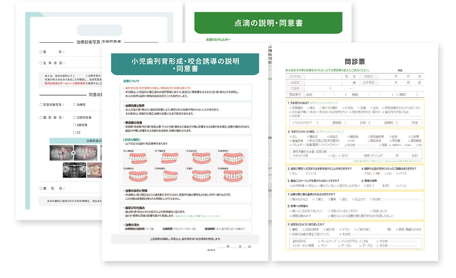This screenshot has width=456, height=278.
Task: Select the 口腔内写真 radio button
Action: tap(75, 117)
